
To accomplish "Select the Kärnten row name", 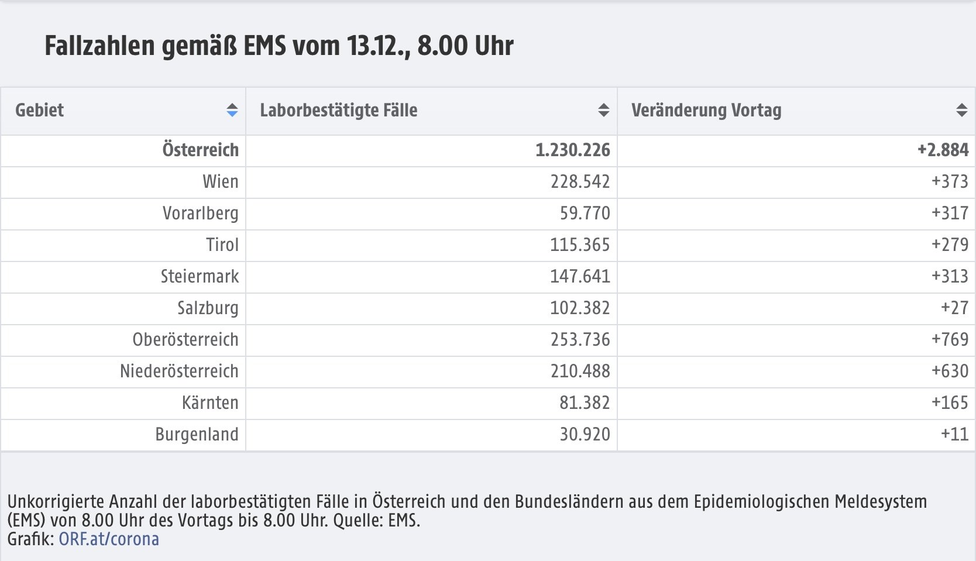I will (x=210, y=402).
